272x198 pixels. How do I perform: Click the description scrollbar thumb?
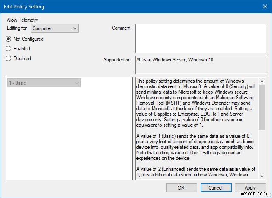(262, 107)
